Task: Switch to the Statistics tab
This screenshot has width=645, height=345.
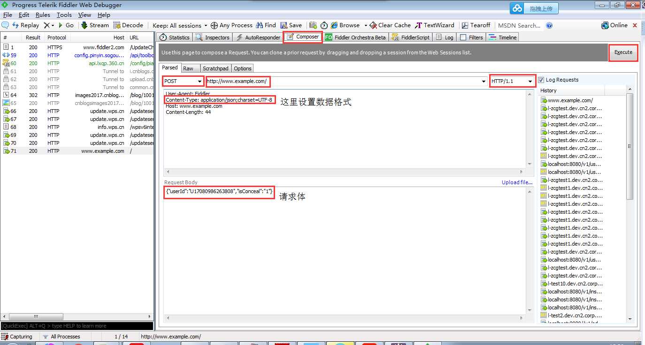Action: (174, 37)
